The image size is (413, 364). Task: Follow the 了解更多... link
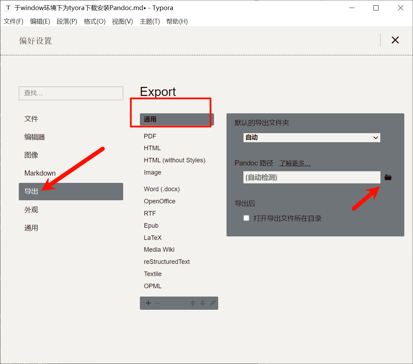295,163
